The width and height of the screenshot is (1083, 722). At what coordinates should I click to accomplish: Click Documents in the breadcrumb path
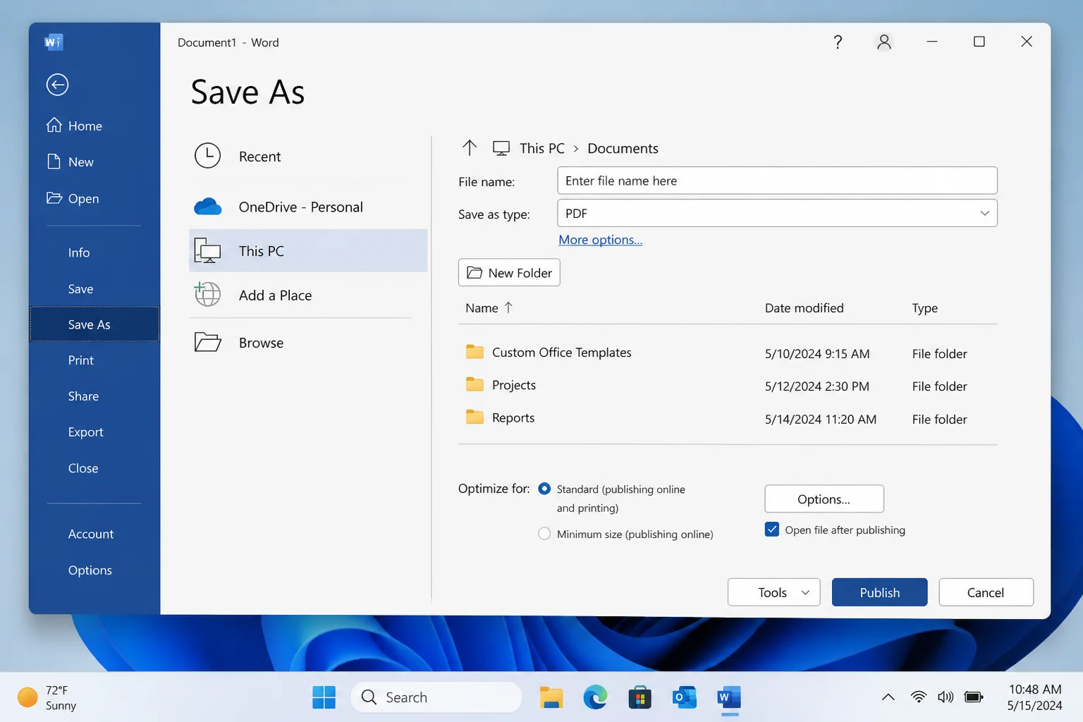(623, 148)
